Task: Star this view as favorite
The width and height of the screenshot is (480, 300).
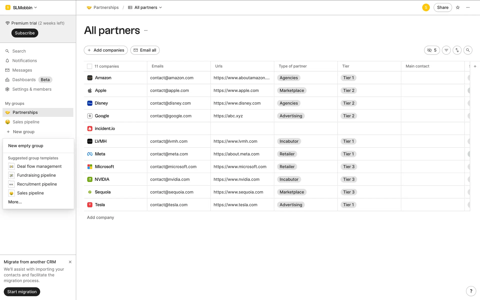Action: click(x=458, y=7)
